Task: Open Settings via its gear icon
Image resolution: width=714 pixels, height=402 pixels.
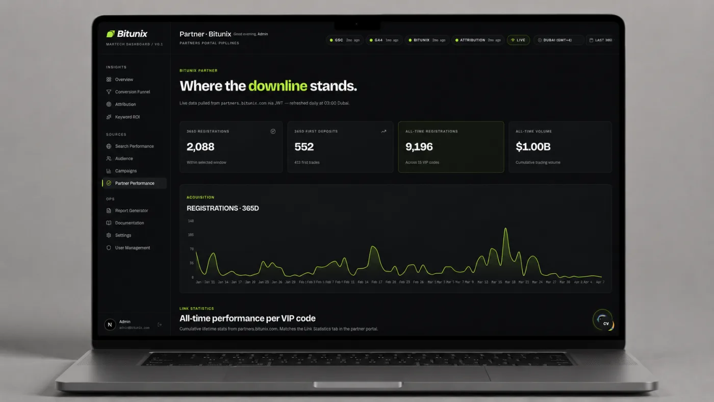Action: pos(109,235)
